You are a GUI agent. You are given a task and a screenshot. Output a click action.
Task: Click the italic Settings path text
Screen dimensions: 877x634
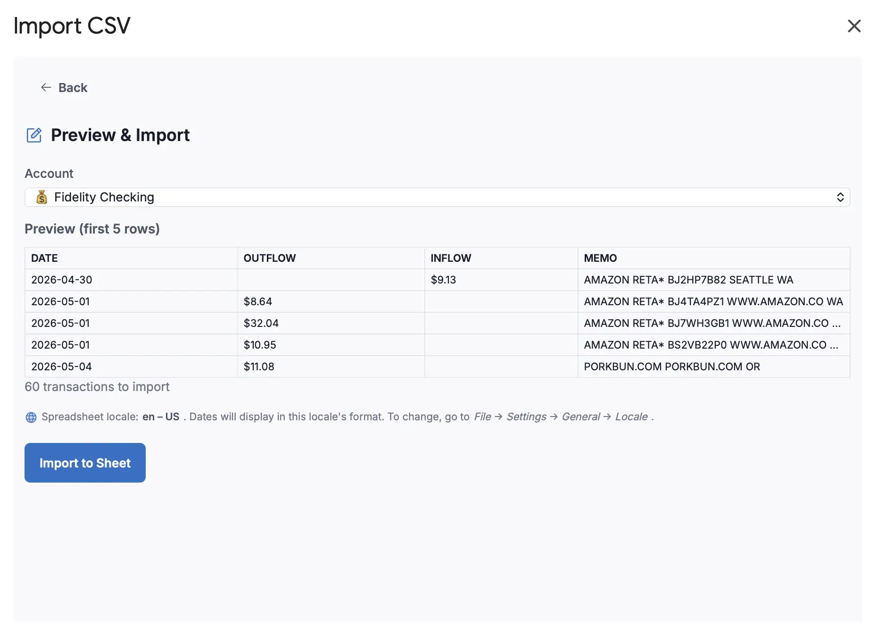526,417
